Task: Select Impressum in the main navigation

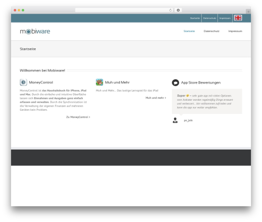Action: (x=235, y=31)
